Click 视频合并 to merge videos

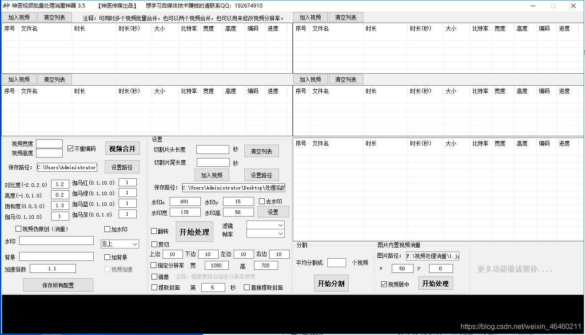(x=122, y=148)
